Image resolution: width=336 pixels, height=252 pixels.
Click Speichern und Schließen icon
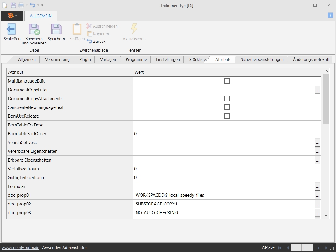[34, 30]
